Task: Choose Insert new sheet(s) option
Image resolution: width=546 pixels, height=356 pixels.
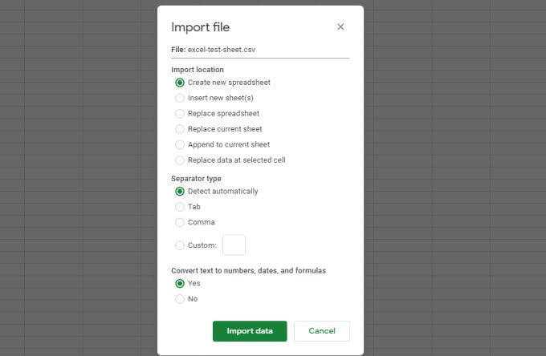Action: tap(180, 98)
